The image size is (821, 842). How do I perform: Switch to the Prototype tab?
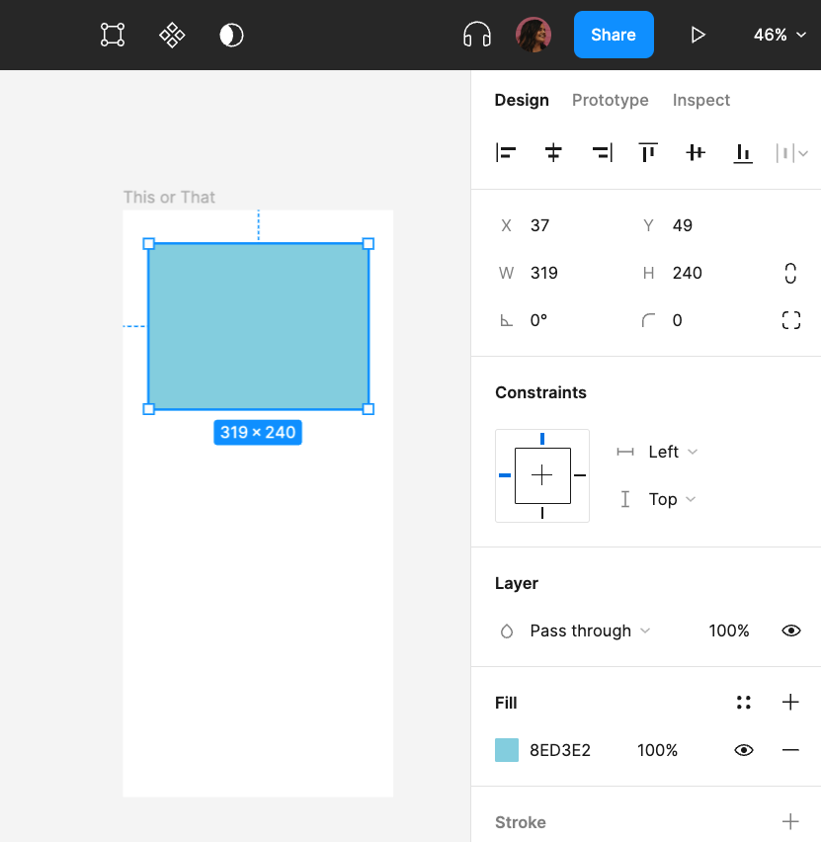[x=610, y=100]
